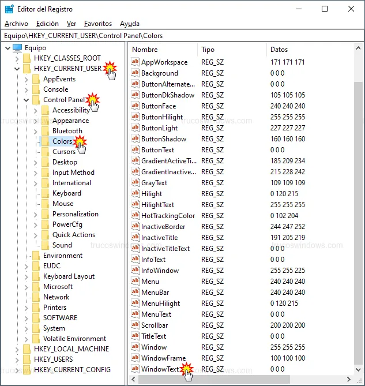Collapse the HKEY_CURRENT_USER node
The width and height of the screenshot is (365, 386).
tap(17, 69)
